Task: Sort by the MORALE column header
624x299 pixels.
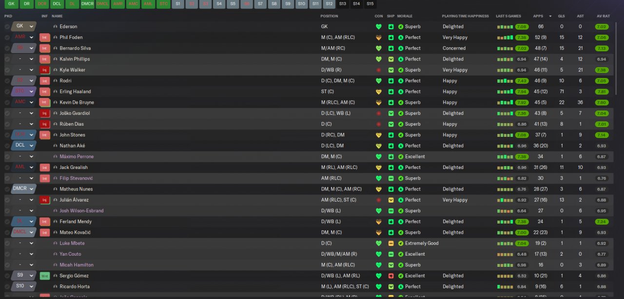Action: 405,16
